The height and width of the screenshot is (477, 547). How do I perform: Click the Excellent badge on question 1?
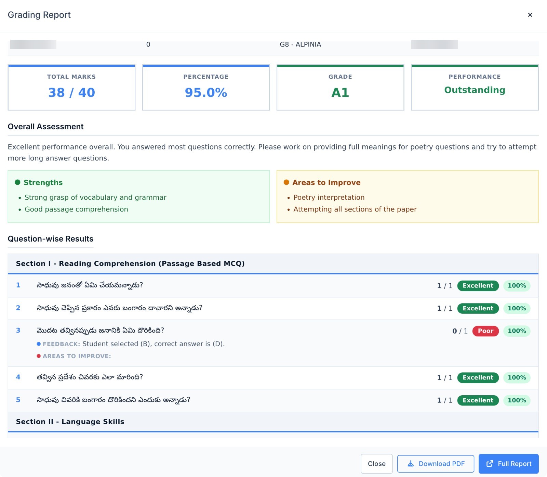click(478, 286)
